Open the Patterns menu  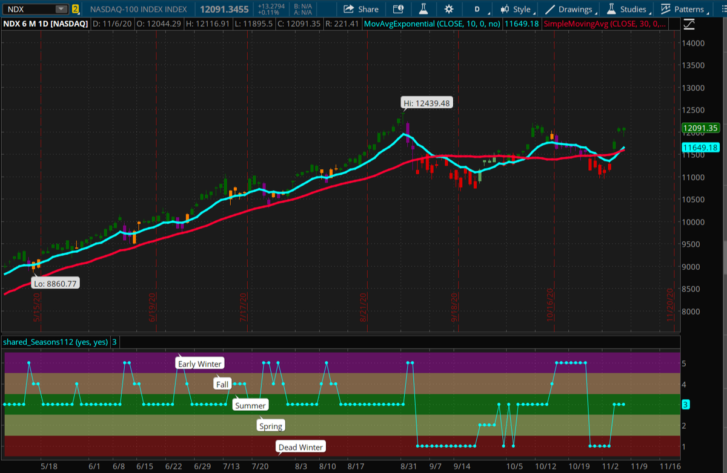(x=683, y=9)
